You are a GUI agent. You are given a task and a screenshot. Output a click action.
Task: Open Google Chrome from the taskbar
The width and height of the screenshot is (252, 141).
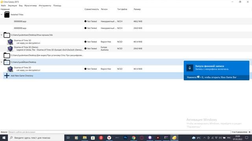[x=133, y=137]
